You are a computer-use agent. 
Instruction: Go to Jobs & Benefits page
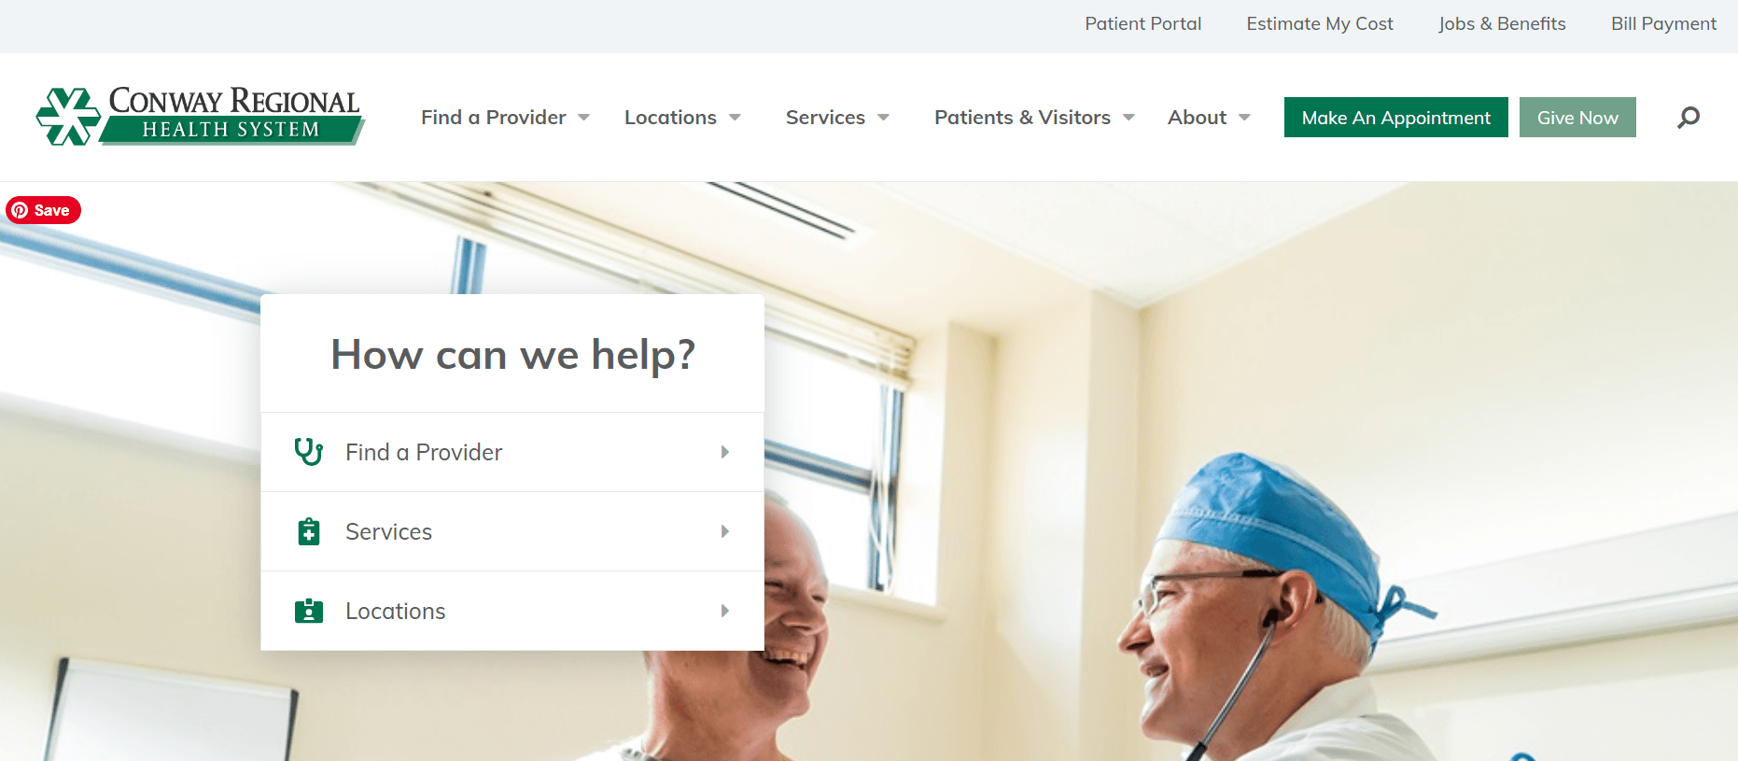[x=1502, y=24]
